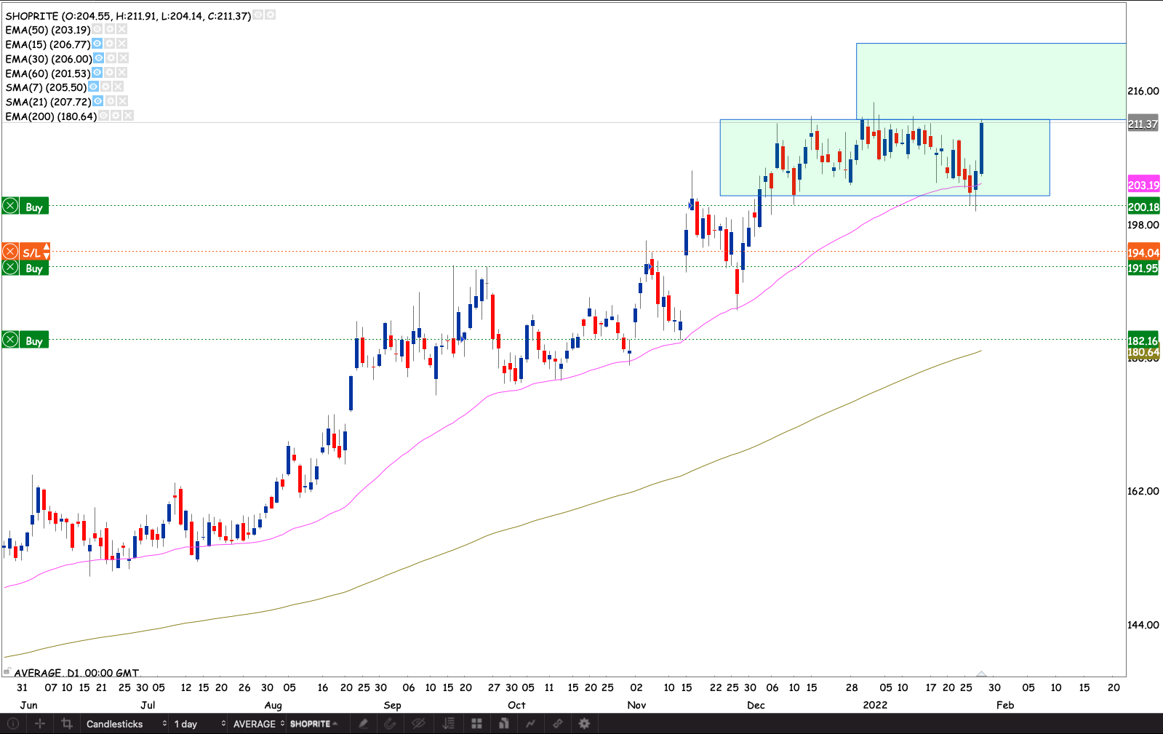Toggle visibility eye for EMA(60)
The image size is (1163, 734).
97,73
